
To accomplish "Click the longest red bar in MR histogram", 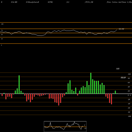I will coord(59,100).
